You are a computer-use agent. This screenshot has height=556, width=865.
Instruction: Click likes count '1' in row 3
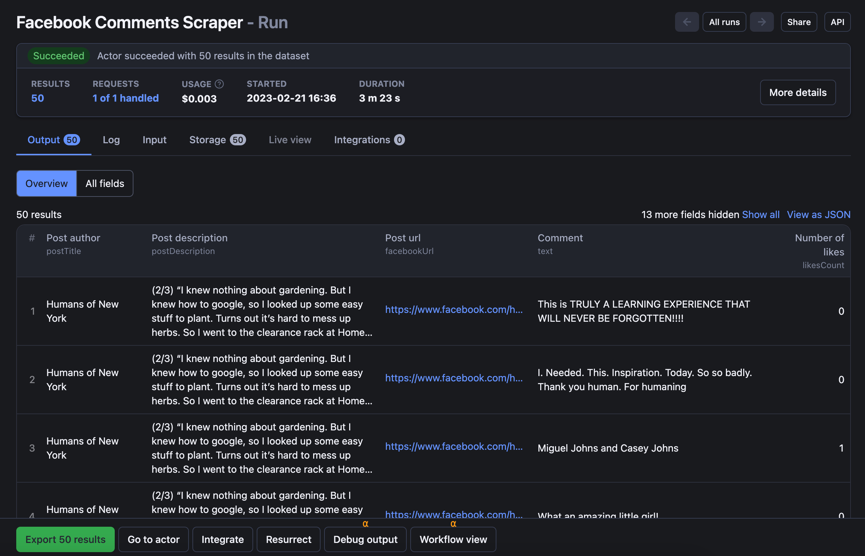[x=841, y=448]
